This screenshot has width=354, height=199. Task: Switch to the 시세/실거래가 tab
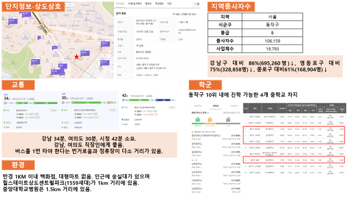click(134, 4)
